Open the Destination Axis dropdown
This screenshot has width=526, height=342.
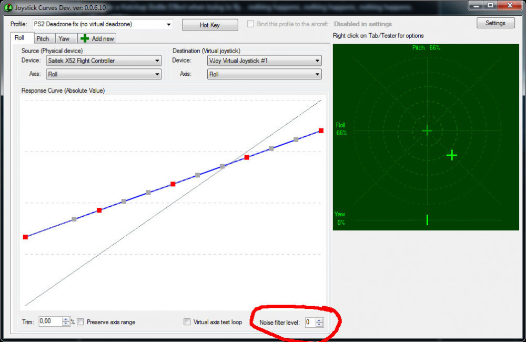point(265,74)
